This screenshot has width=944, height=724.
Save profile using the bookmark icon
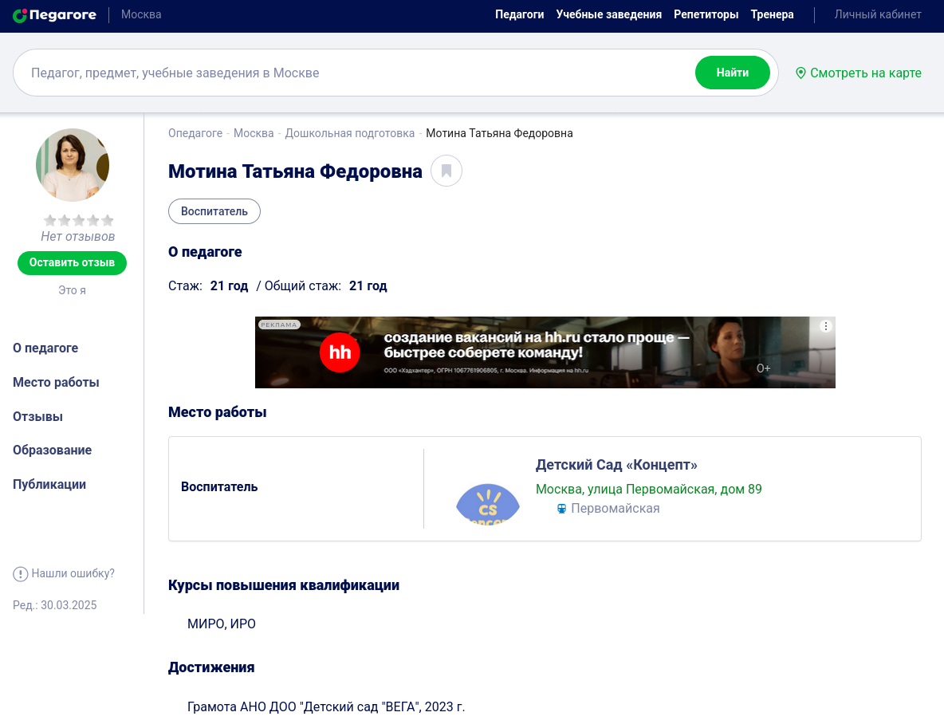pyautogui.click(x=446, y=171)
